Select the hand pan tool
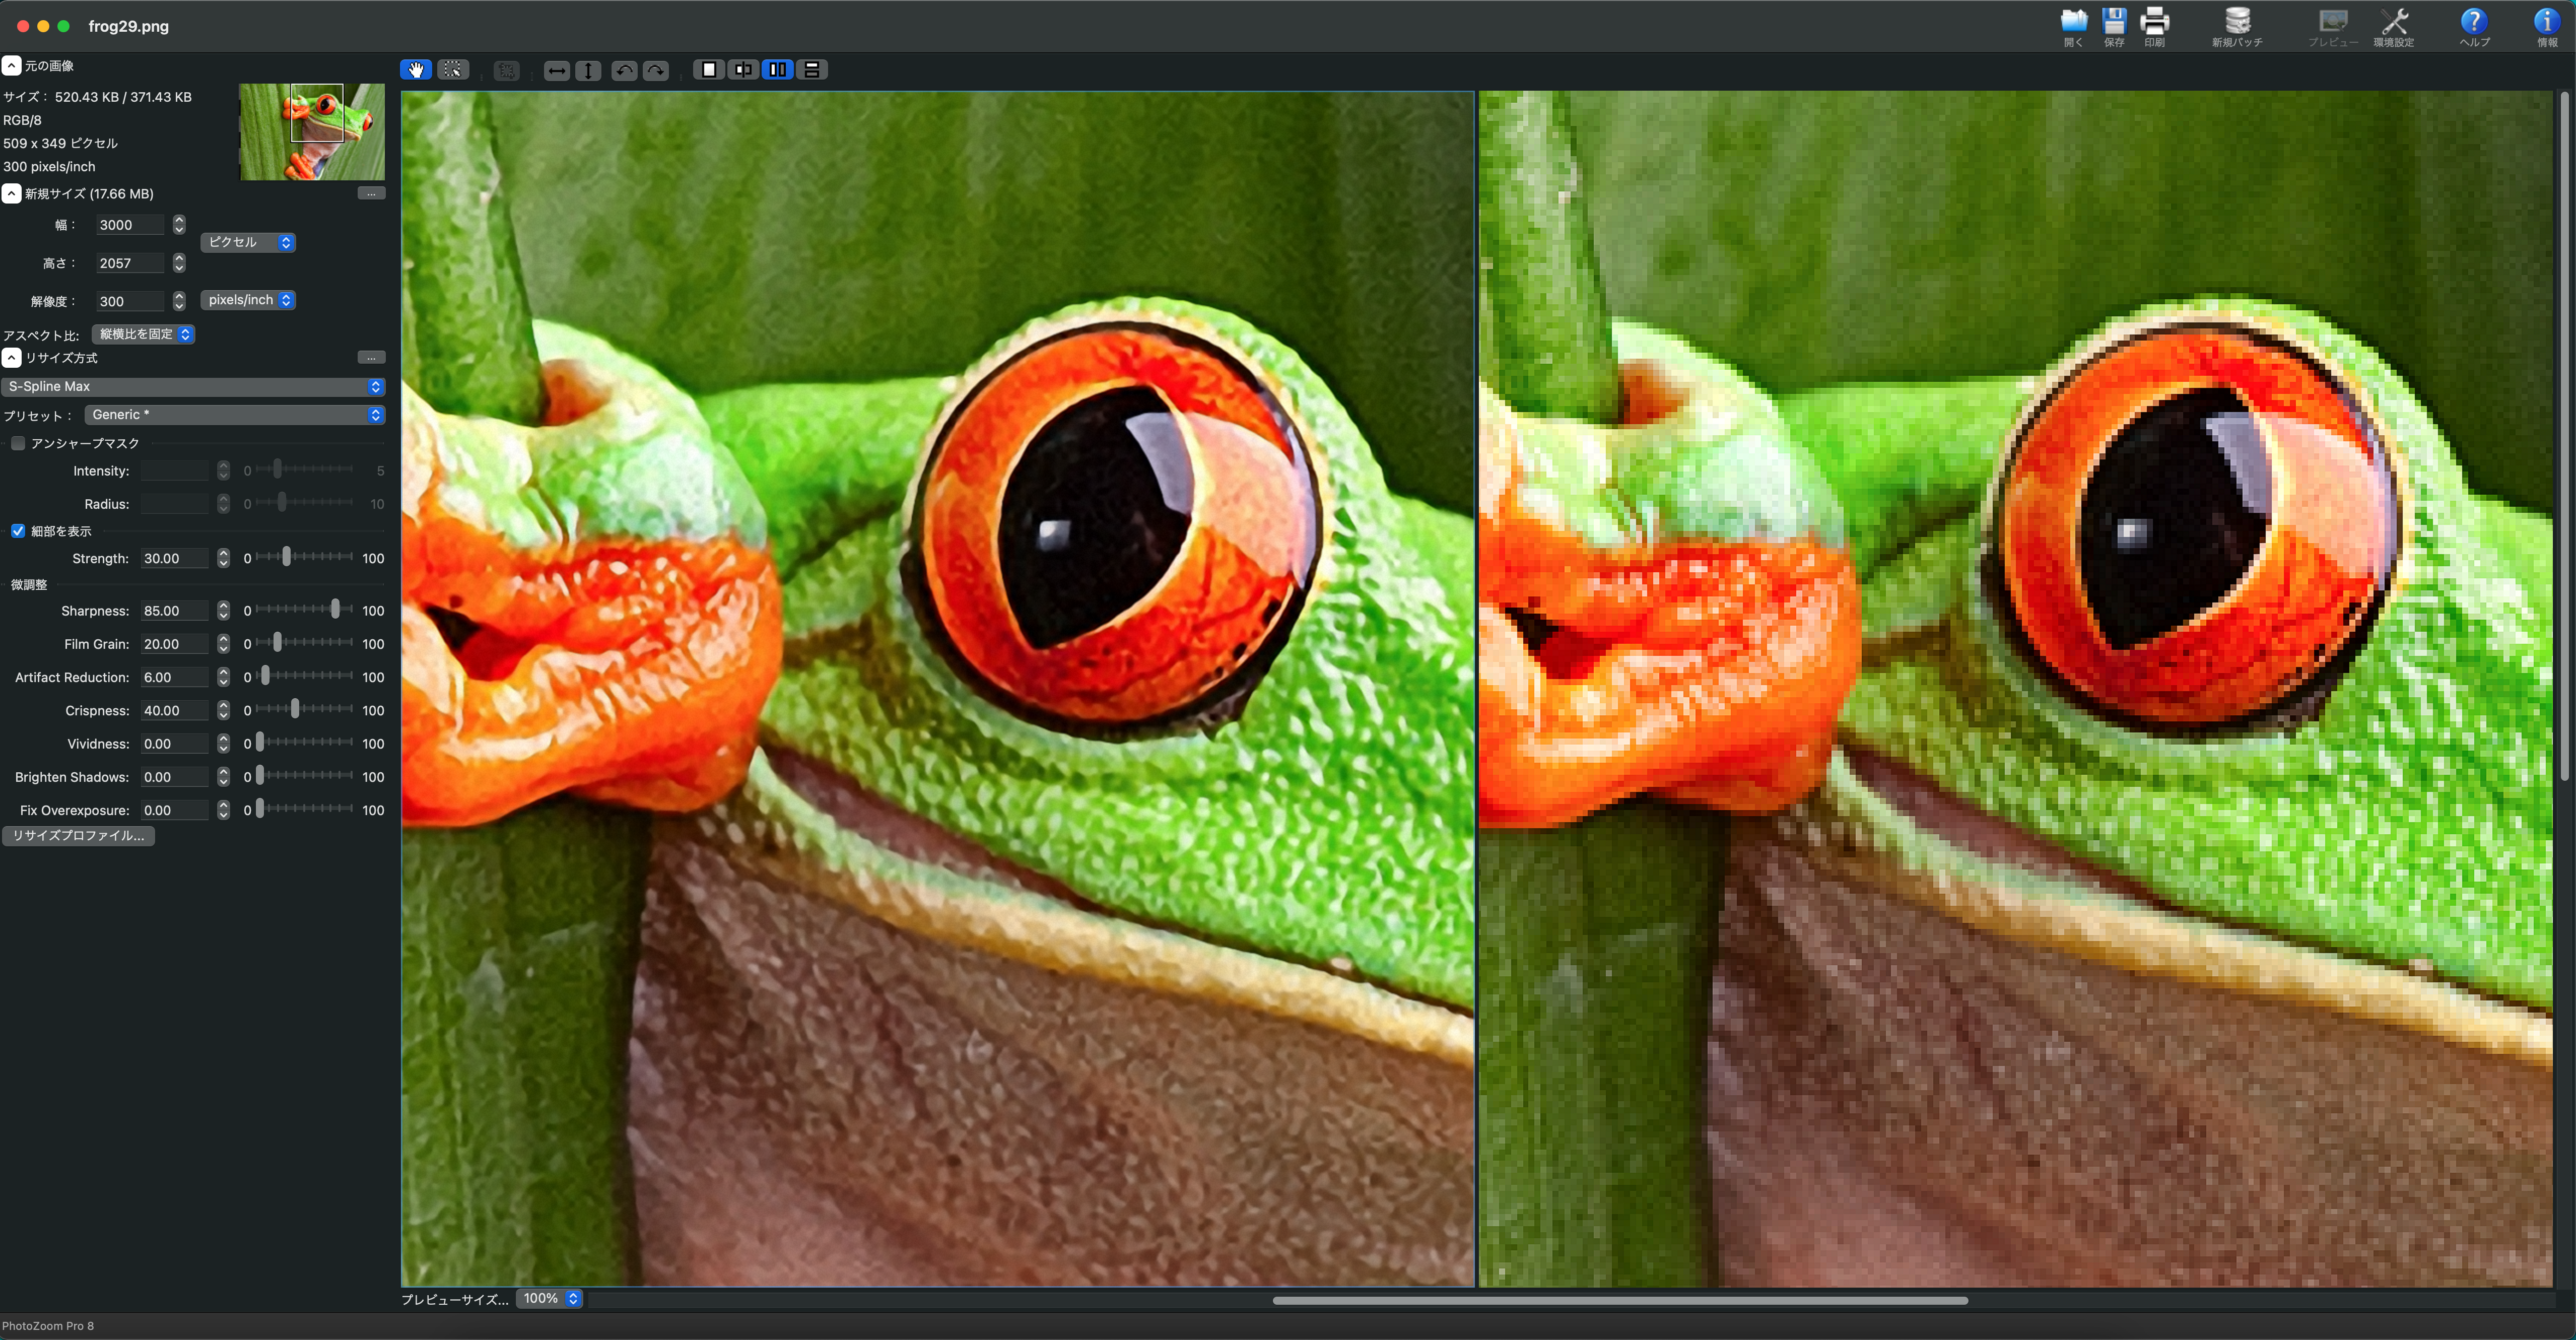The height and width of the screenshot is (1340, 2576). (x=415, y=70)
